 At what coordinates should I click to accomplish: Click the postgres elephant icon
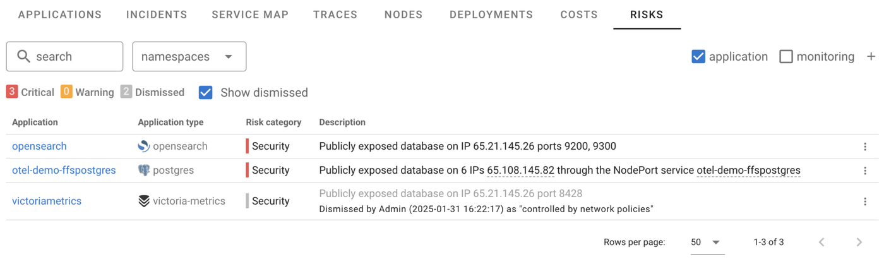click(x=144, y=171)
